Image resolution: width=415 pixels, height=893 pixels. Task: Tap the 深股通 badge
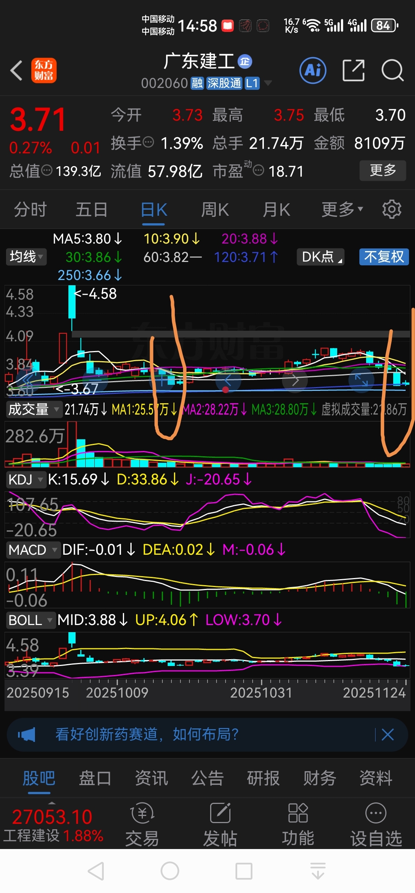click(x=224, y=83)
